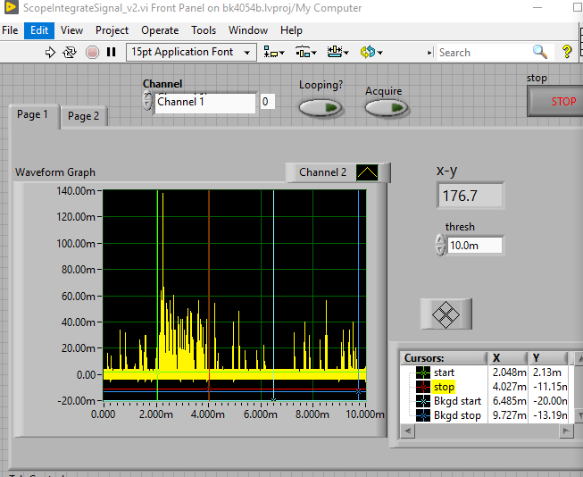This screenshot has width=583, height=477.
Task: Click the Run arrow in the toolbar
Action: 51,52
